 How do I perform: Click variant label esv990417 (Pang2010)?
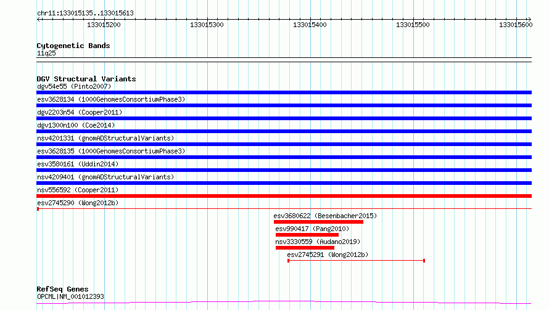(312, 229)
